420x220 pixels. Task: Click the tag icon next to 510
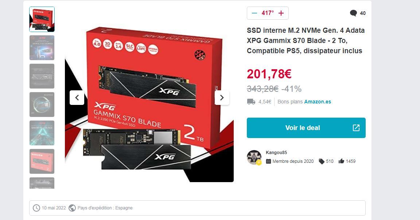[322, 161]
